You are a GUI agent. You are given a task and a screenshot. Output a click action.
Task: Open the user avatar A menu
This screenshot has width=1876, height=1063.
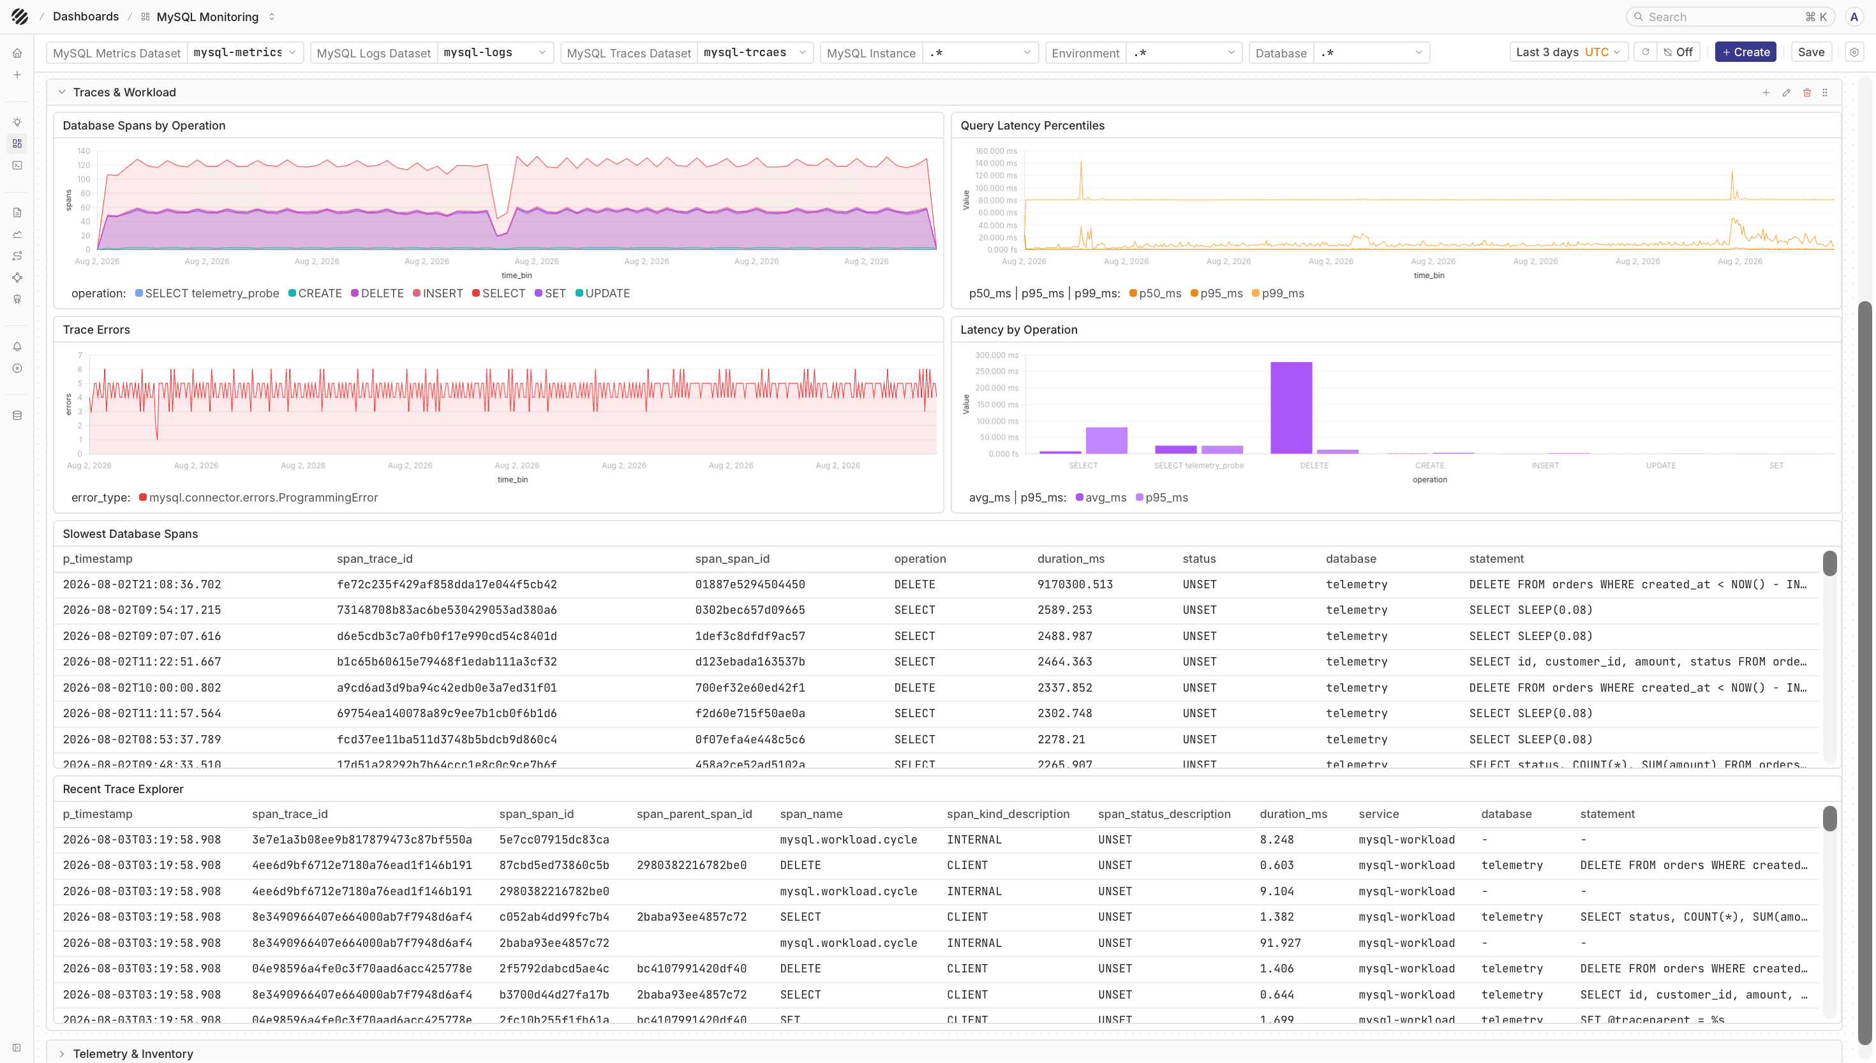point(1854,17)
